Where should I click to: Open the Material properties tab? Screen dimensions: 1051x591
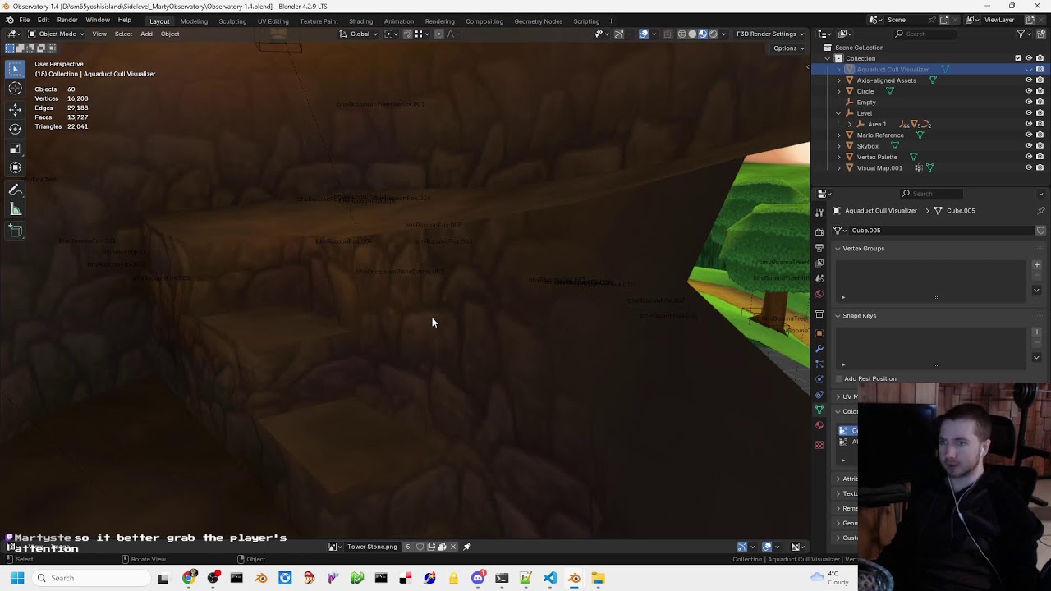(x=819, y=425)
